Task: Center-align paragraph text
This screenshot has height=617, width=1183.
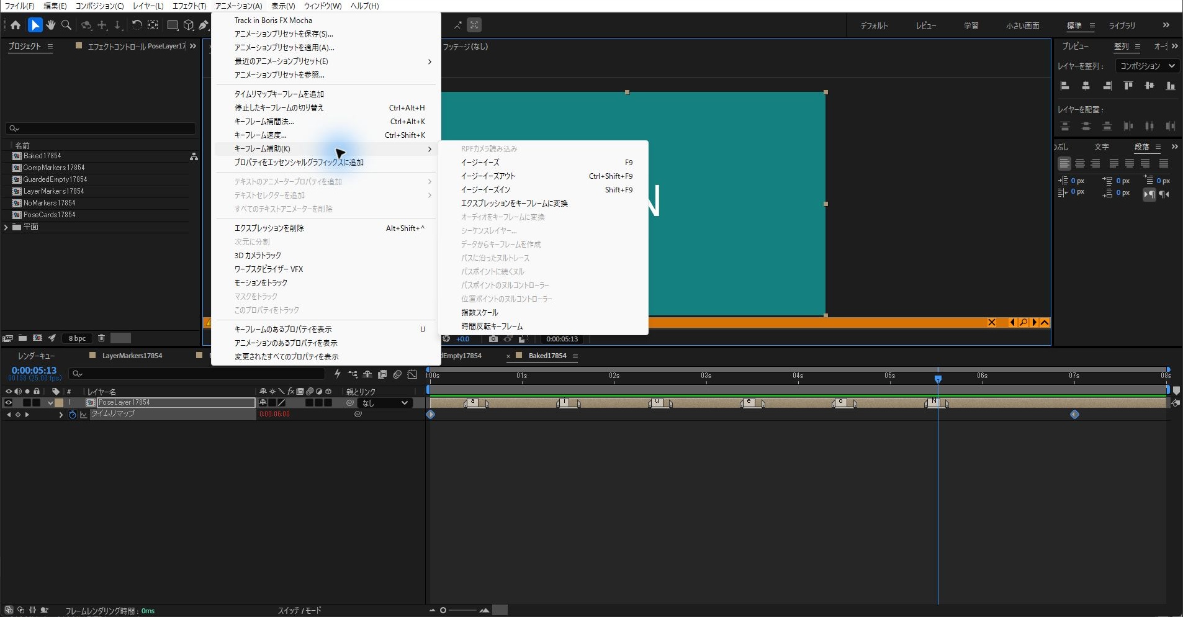Action: [1080, 163]
